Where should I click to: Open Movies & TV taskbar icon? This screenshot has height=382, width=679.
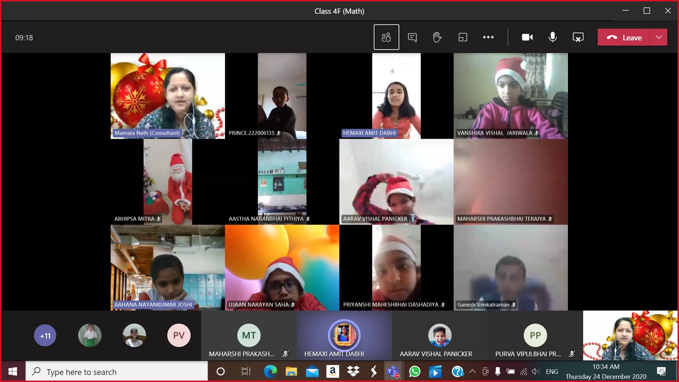pyautogui.click(x=435, y=371)
